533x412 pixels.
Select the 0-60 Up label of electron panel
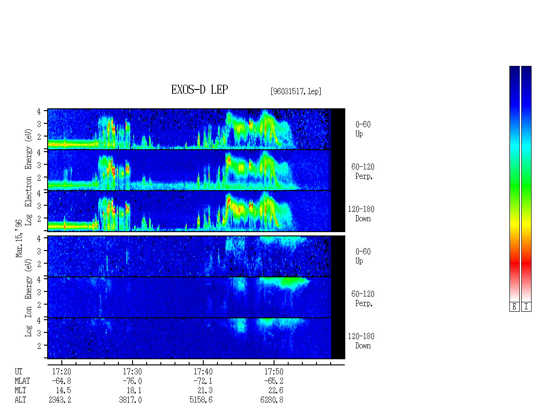point(363,129)
